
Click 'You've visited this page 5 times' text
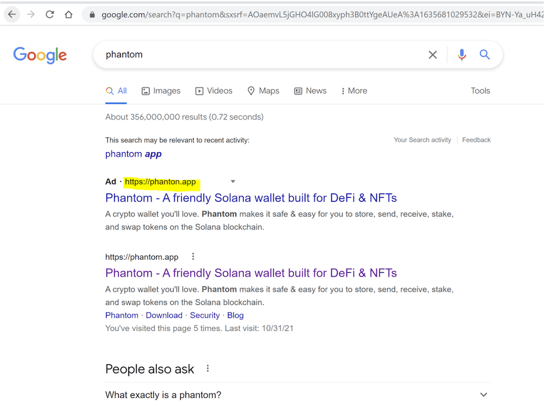coord(200,328)
